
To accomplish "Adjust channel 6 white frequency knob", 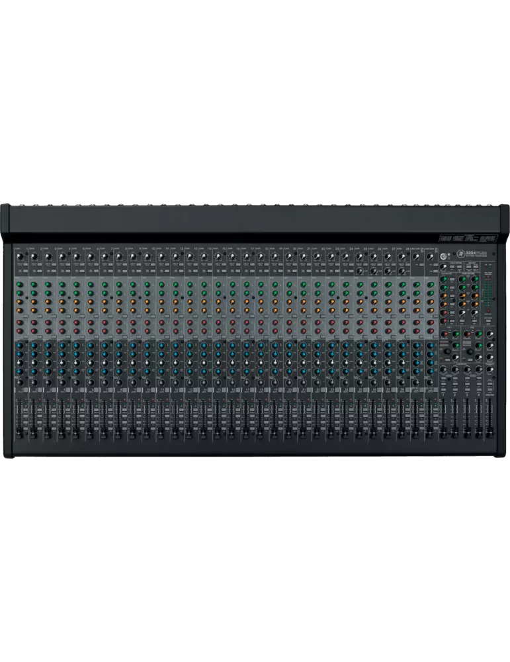I will click(90, 363).
